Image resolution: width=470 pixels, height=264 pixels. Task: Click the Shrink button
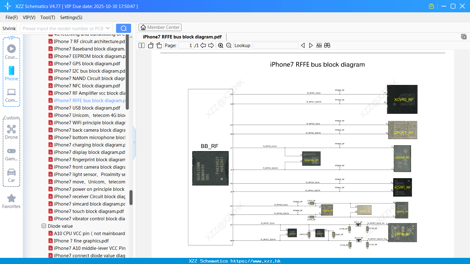click(x=9, y=28)
